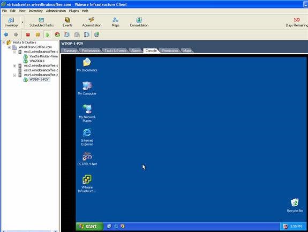
Task: Open the Scheduled Tasks view
Action: pos(41,22)
